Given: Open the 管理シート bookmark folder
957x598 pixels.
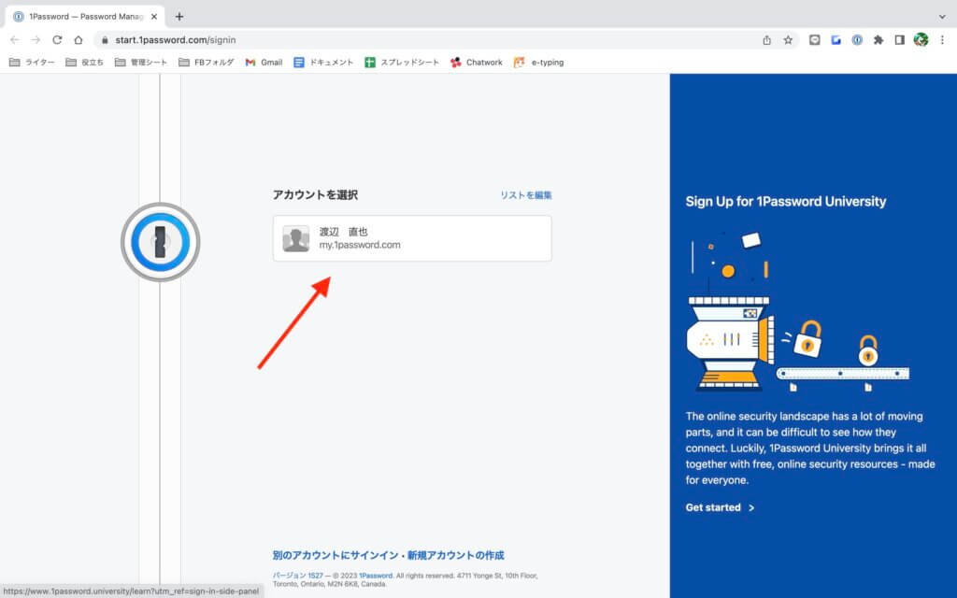Looking at the screenshot, I should click(x=141, y=63).
